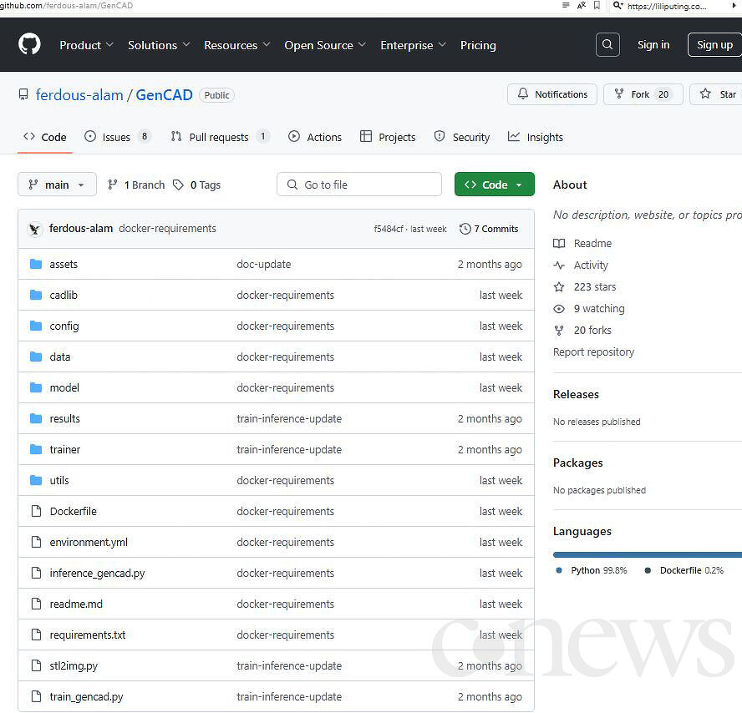
Task: Switch to the Issues tab
Action: [117, 137]
